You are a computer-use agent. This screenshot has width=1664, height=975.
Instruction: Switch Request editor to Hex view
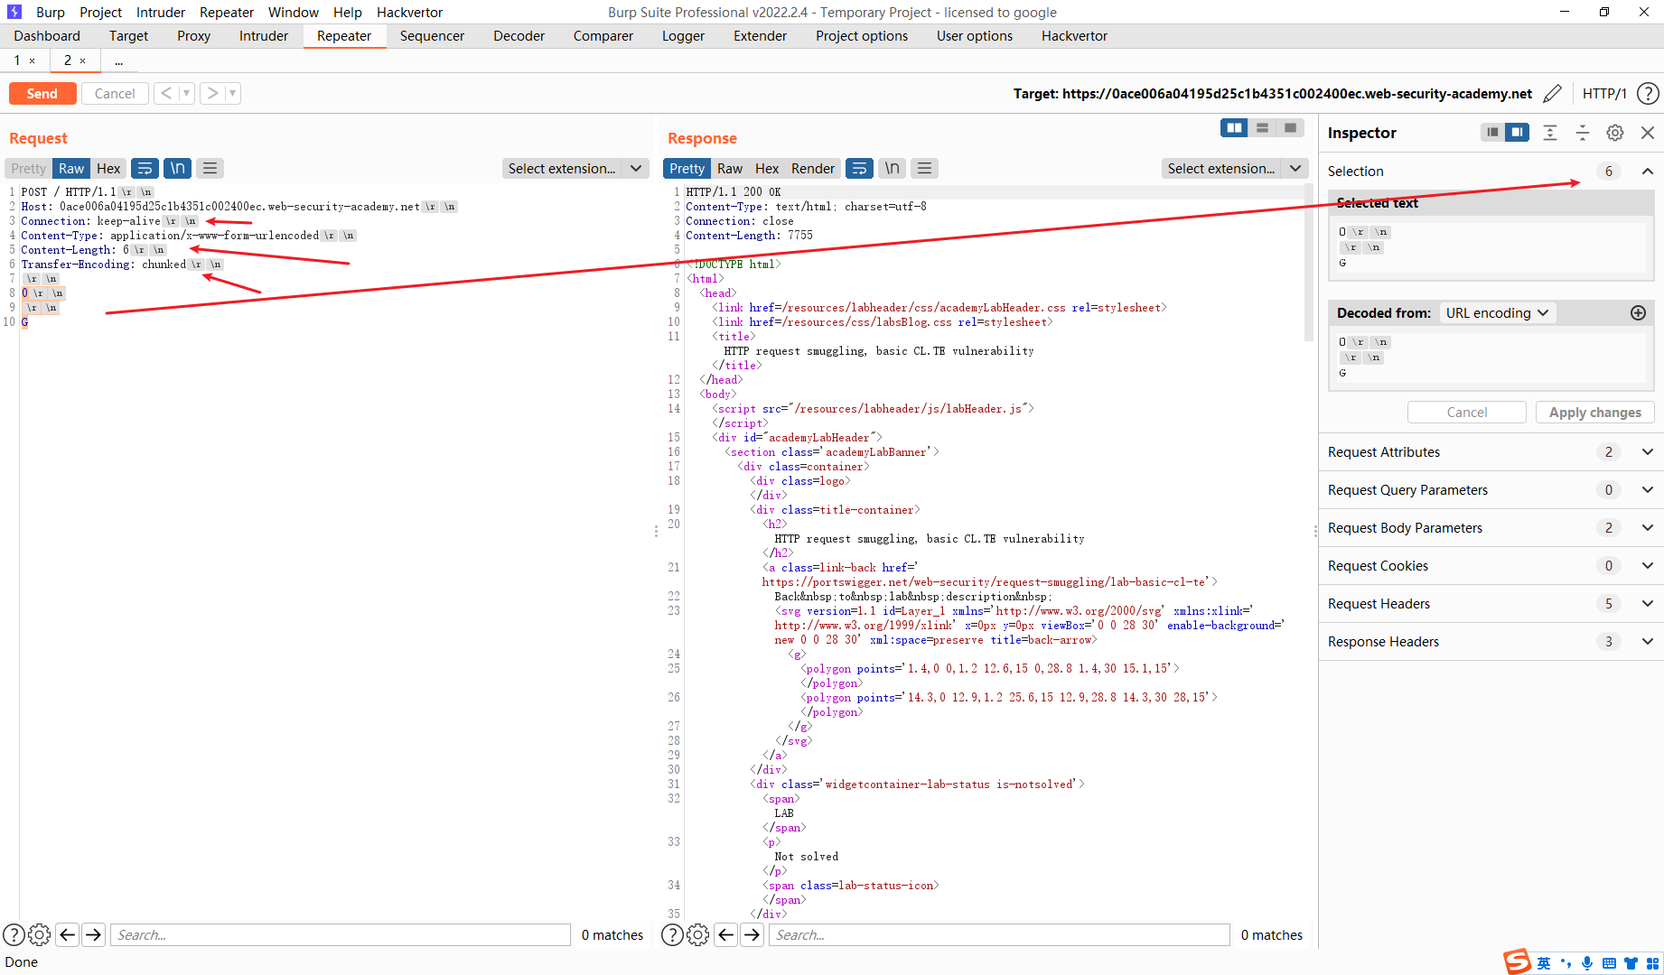[x=108, y=168]
